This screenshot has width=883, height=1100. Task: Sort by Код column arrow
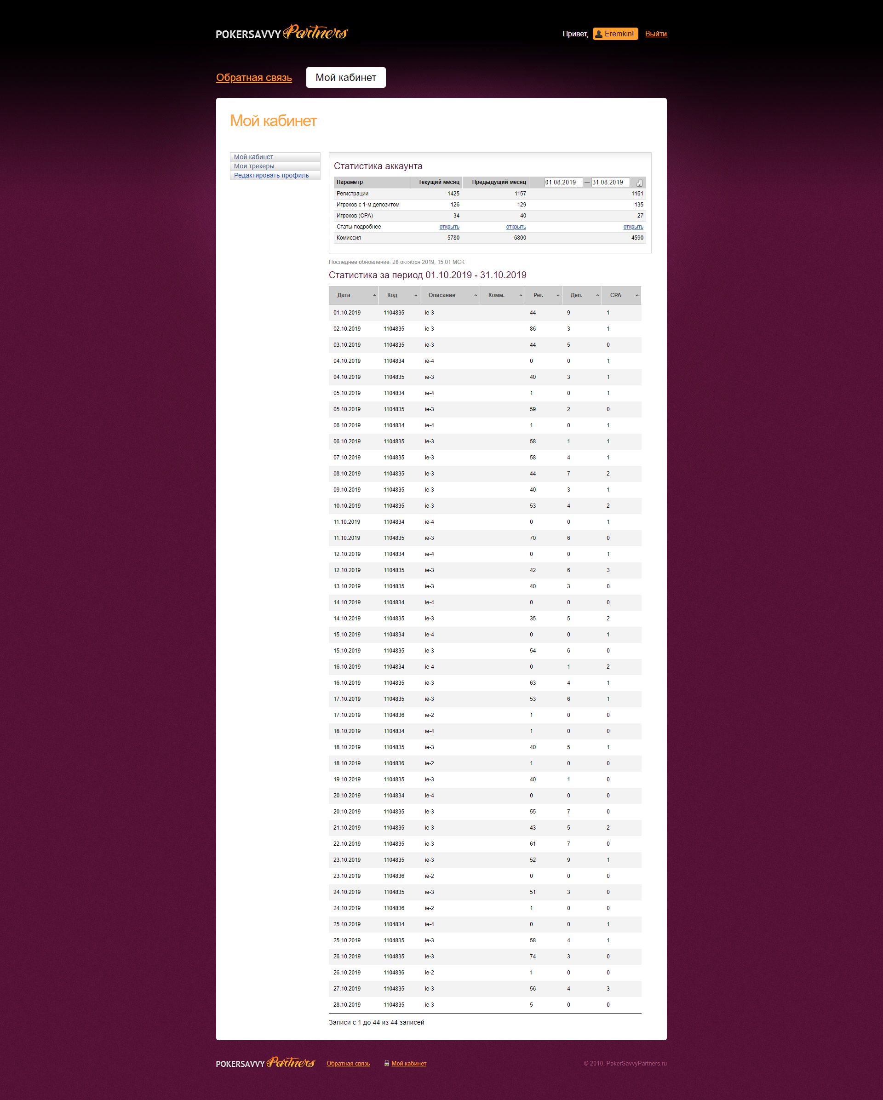click(x=416, y=295)
